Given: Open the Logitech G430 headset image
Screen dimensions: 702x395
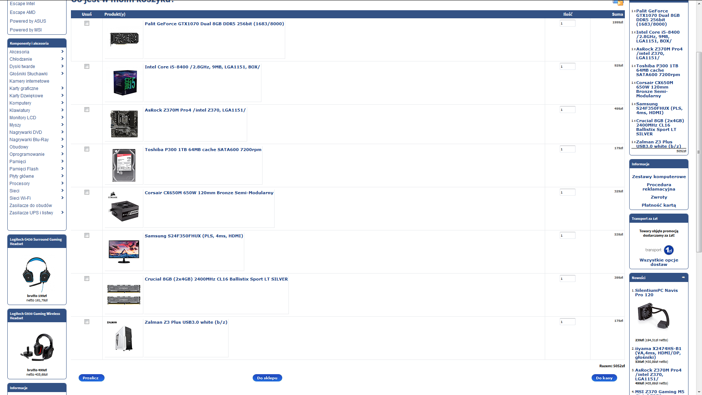Looking at the screenshot, I should [x=36, y=274].
